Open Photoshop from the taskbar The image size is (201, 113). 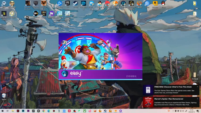pos(23,111)
